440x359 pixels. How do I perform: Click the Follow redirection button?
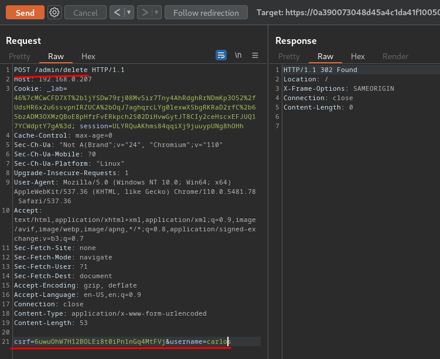click(x=206, y=13)
